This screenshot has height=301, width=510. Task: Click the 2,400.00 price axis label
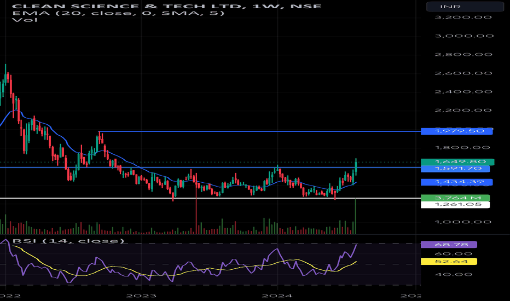(x=463, y=92)
